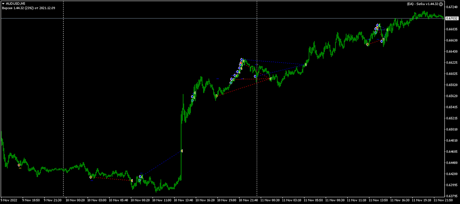Click the 0.66225 price scale label
460x204 pixels.
coord(452,63)
